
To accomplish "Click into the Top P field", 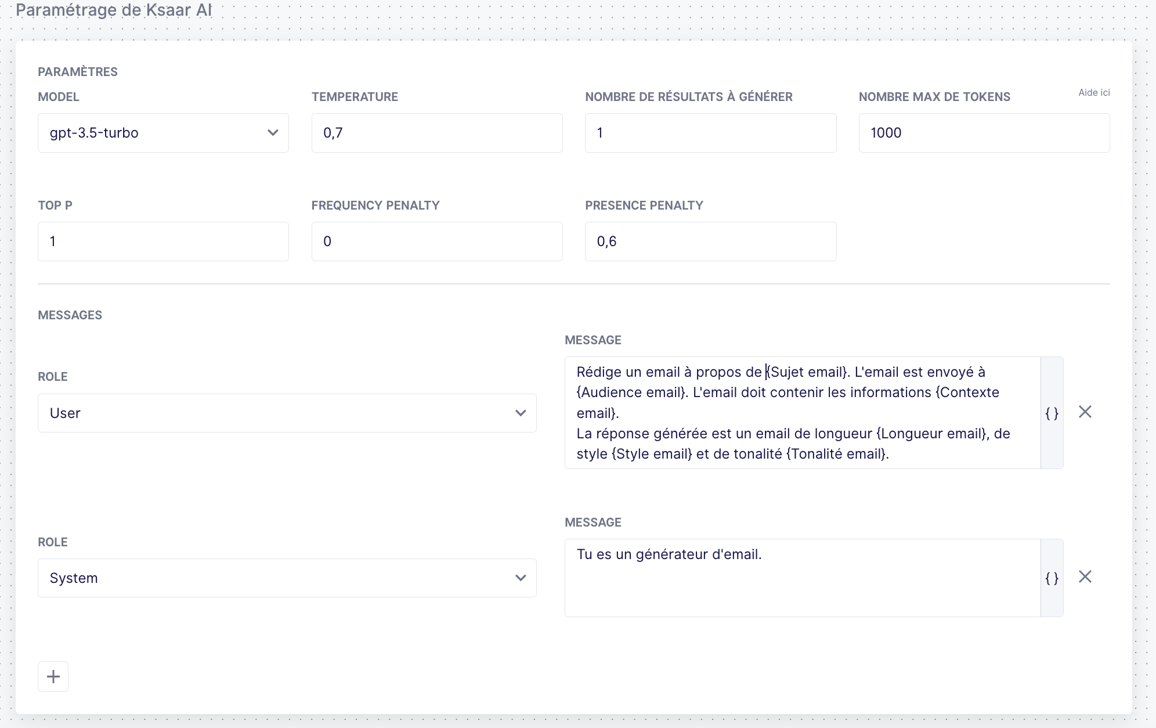I will [163, 242].
